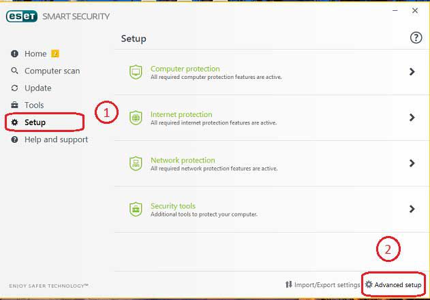Open the Advanced setup link
The height and width of the screenshot is (300, 430).
click(398, 284)
